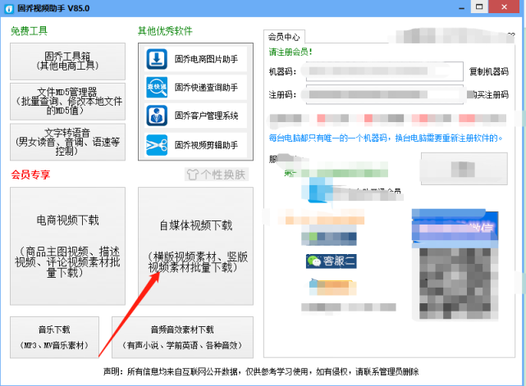This screenshot has width=526, height=386.
Task: Open 音乐下载 MP3 and MV module
Action: click(x=54, y=337)
